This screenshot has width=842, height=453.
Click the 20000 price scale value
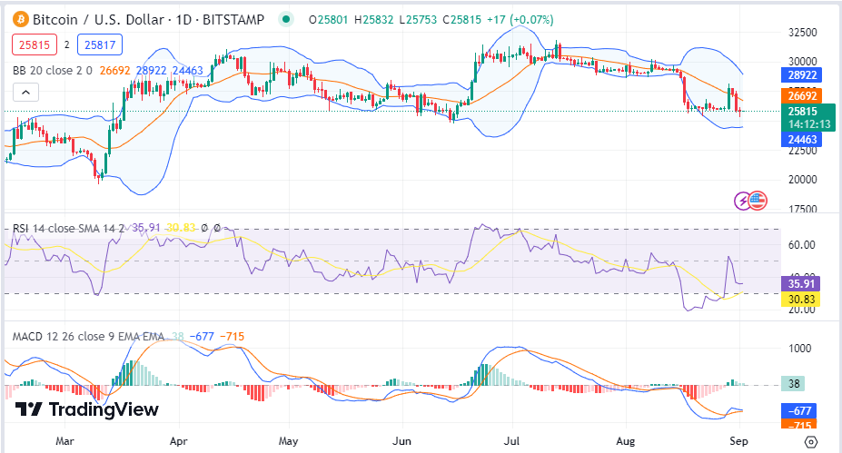(x=802, y=179)
